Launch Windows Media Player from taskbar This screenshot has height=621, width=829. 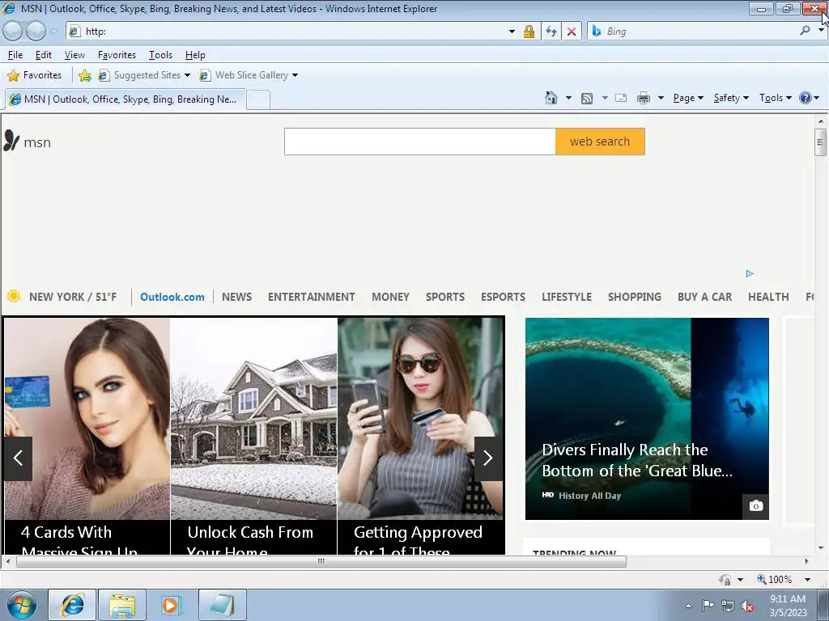point(171,605)
